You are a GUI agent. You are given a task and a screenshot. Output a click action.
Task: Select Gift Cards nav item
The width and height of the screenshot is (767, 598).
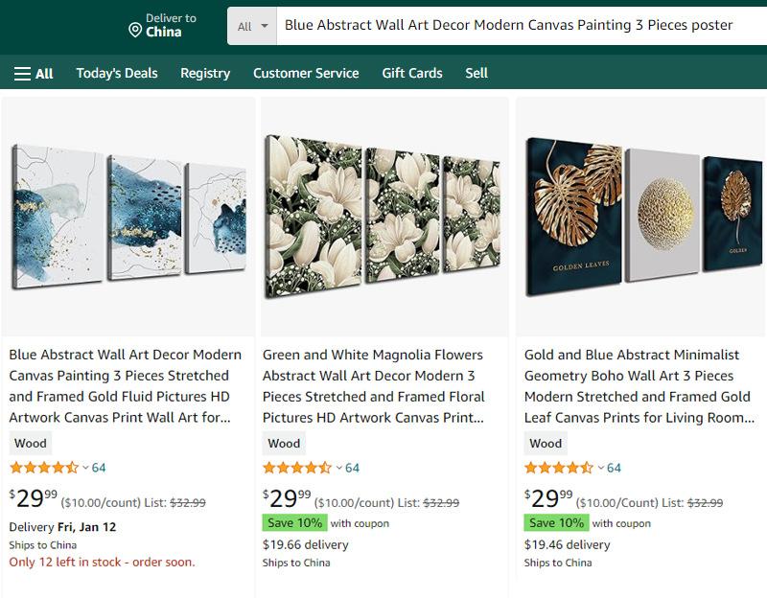click(x=412, y=73)
